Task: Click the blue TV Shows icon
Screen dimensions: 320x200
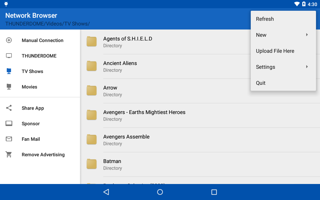Action: tap(9, 71)
